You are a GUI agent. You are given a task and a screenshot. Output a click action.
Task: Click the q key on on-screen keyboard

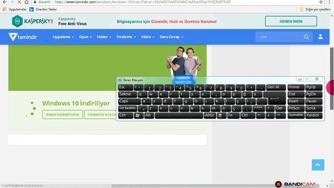pyautogui.click(x=142, y=94)
